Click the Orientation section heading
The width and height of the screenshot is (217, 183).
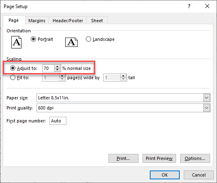tap(19, 31)
